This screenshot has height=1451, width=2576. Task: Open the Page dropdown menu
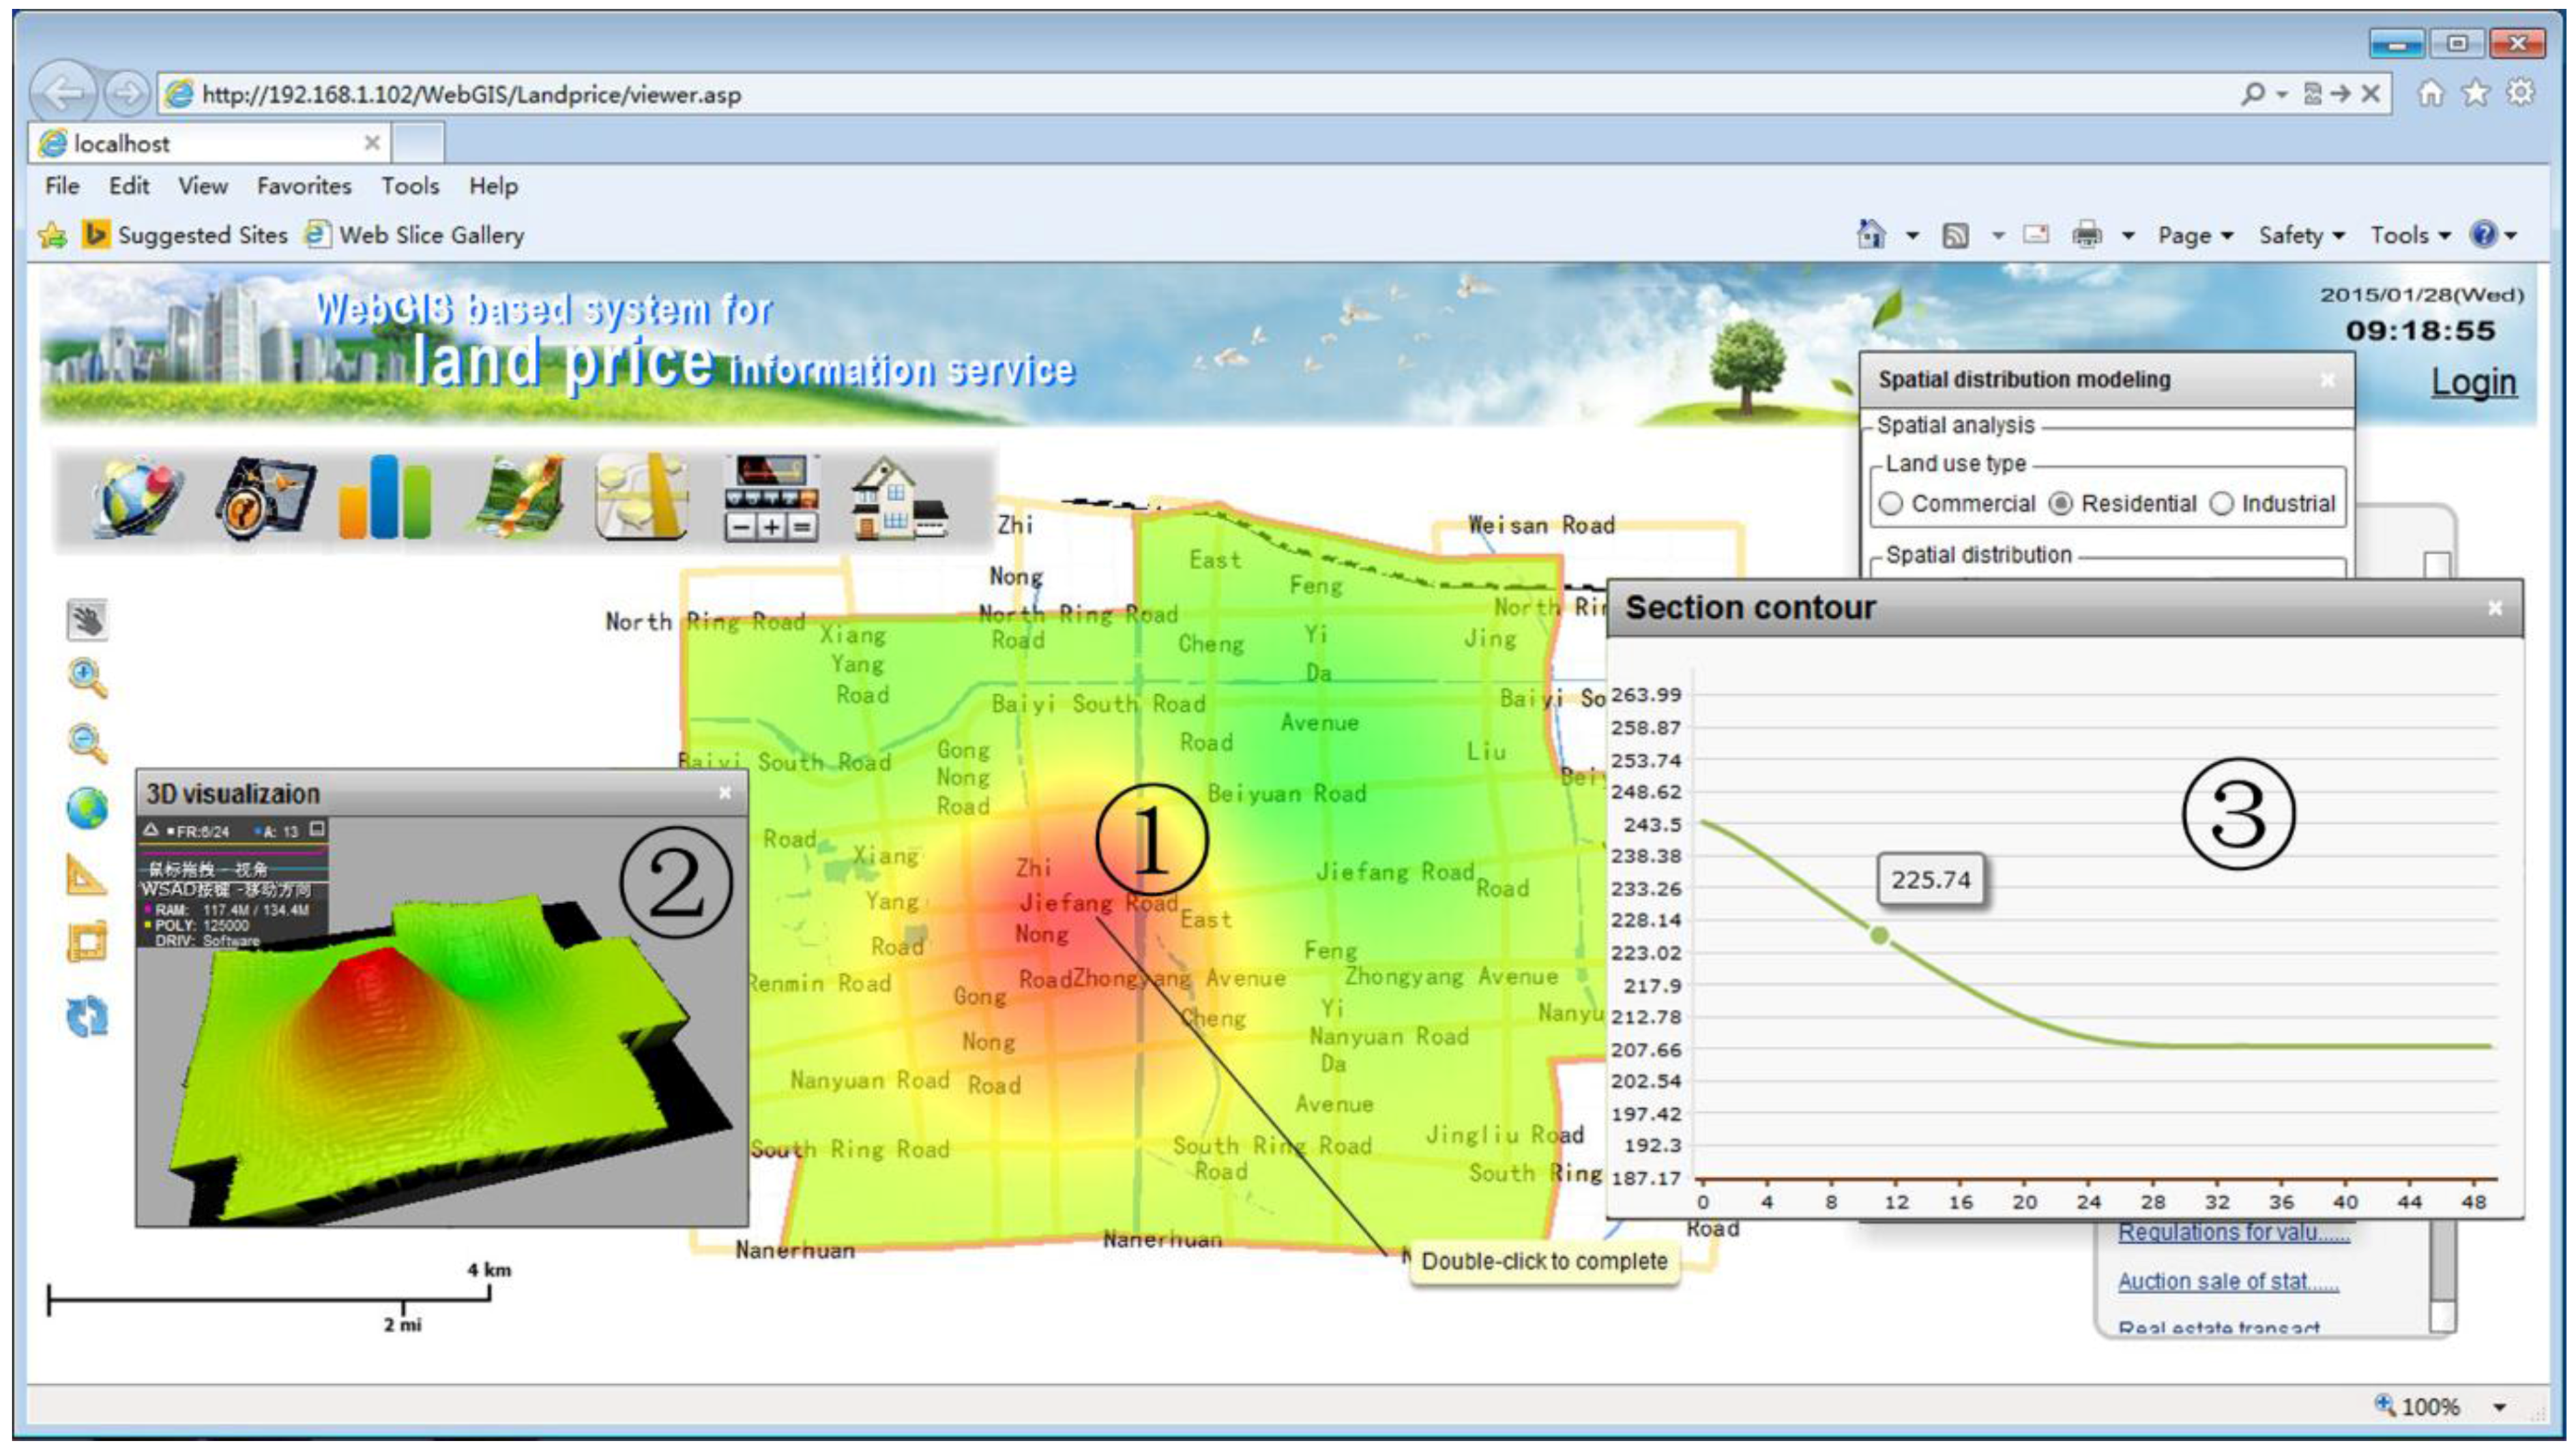(2195, 236)
